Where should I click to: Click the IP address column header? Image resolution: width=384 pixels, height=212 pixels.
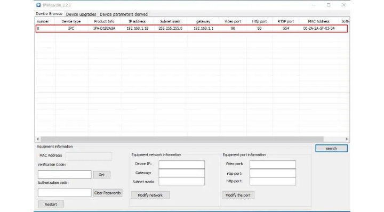coord(137,21)
